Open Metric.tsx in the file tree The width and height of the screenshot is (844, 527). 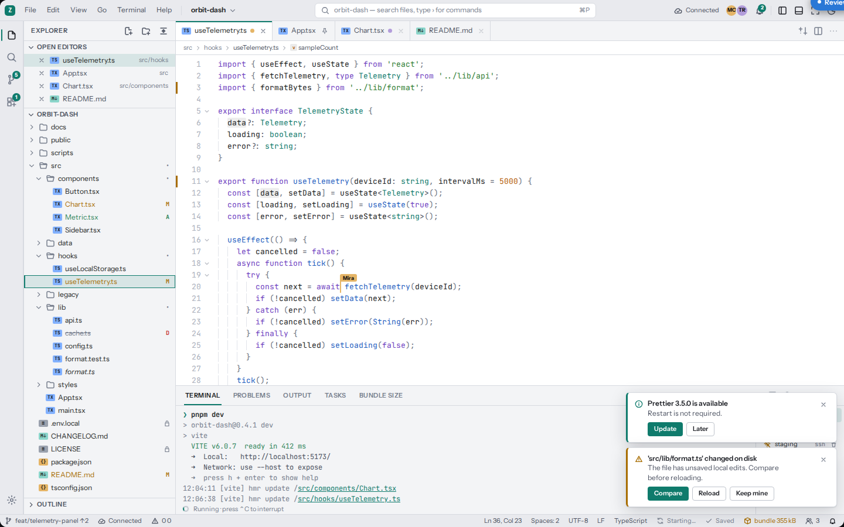tap(100, 217)
